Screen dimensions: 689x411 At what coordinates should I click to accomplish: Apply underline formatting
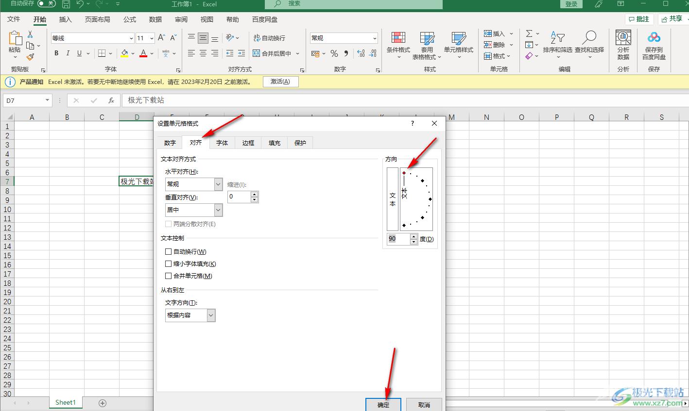click(79, 53)
